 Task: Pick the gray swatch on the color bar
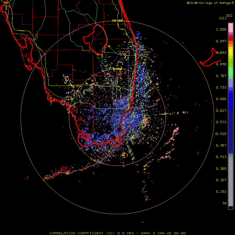[x=231, y=181]
